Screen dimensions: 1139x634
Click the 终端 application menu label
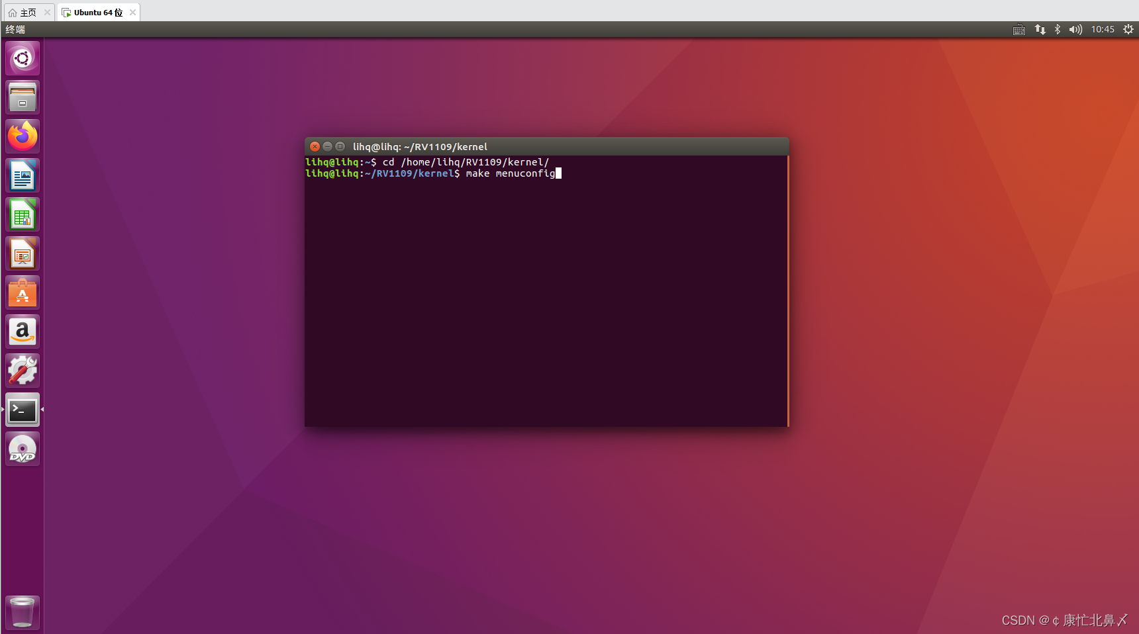pos(15,29)
